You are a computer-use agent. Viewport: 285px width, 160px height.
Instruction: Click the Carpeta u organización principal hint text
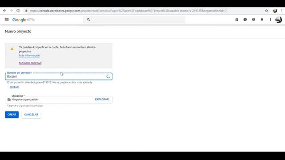coord(25,106)
